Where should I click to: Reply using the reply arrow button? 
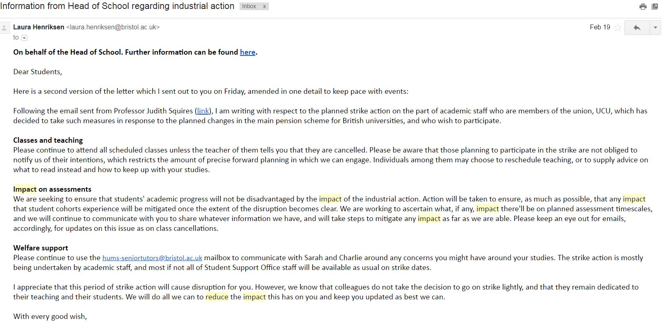(x=637, y=27)
